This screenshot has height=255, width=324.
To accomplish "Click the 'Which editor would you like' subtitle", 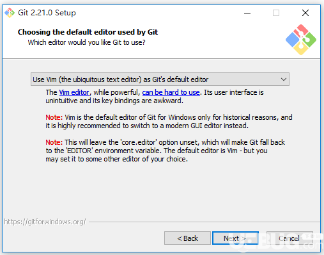I will click(x=86, y=42).
